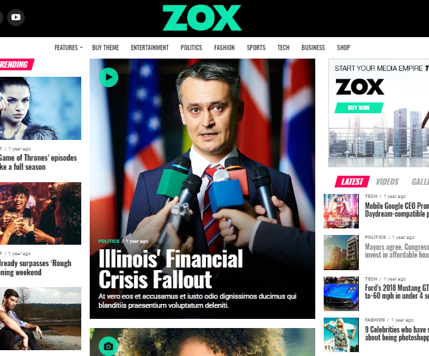Screen dimensions: 429x356
Task: Open the camera gallery icon post
Action: pos(109,346)
